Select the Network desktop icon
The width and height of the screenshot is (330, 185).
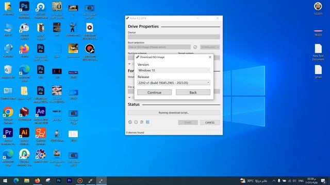coord(8,50)
